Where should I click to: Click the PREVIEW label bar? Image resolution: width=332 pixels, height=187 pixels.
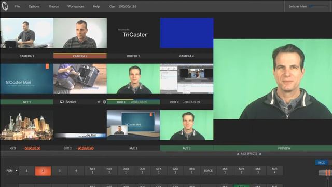coord(273,148)
